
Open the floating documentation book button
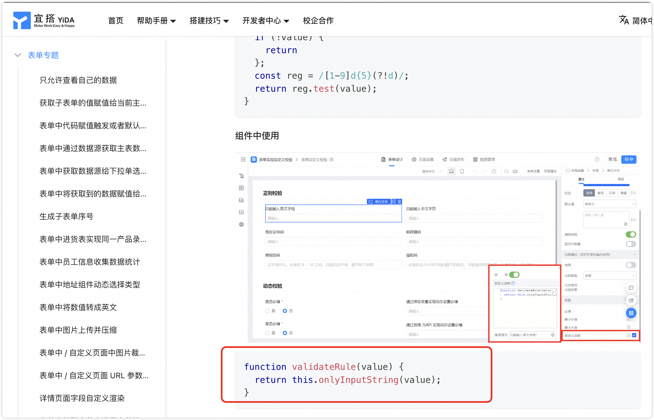(x=631, y=300)
